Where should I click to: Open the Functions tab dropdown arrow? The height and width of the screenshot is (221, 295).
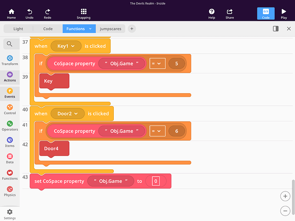pos(90,29)
